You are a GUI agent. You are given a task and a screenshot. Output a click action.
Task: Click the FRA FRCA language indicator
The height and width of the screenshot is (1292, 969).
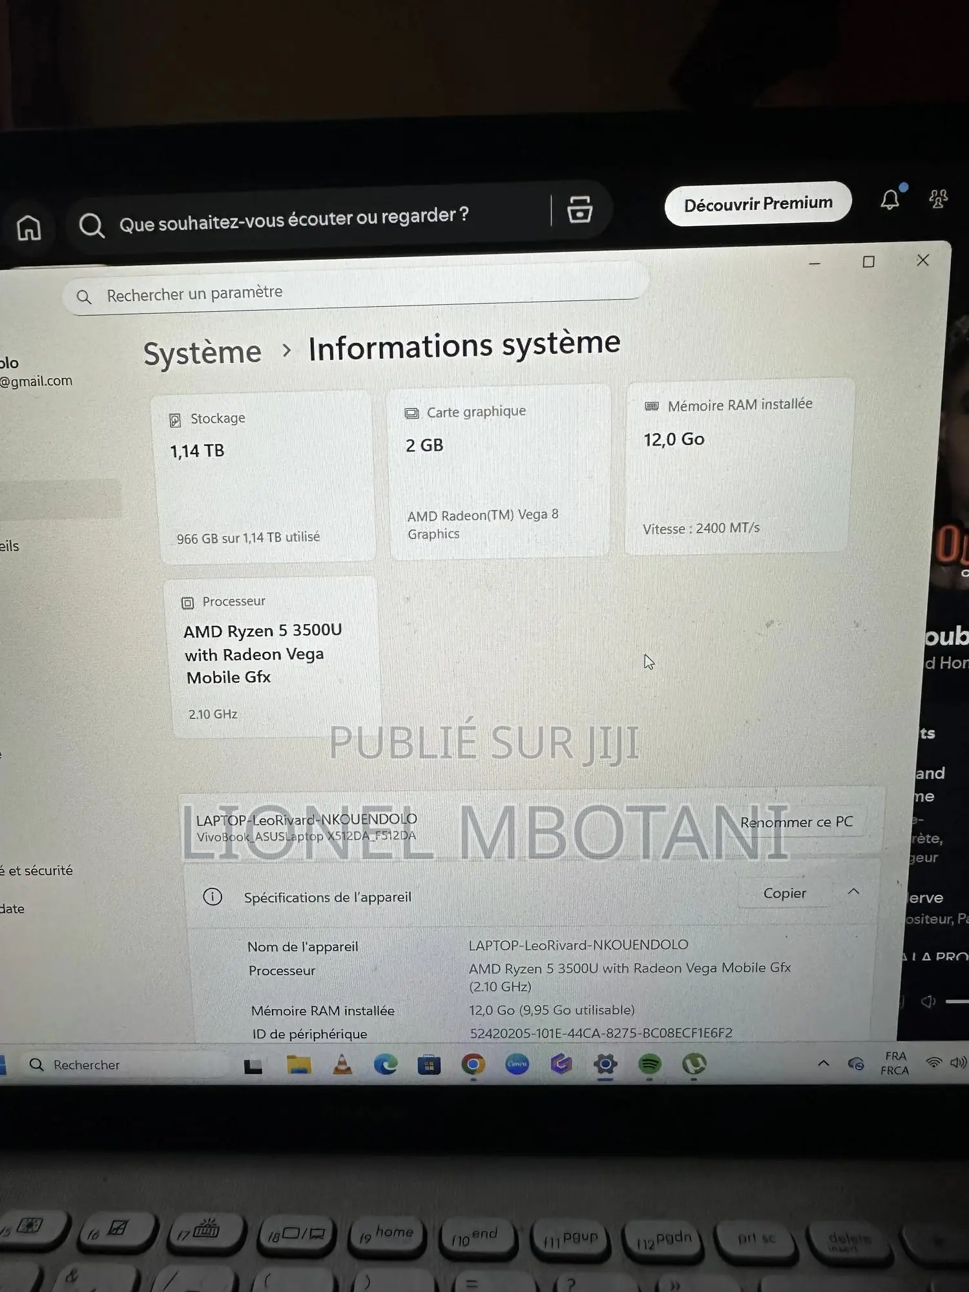point(895,1063)
